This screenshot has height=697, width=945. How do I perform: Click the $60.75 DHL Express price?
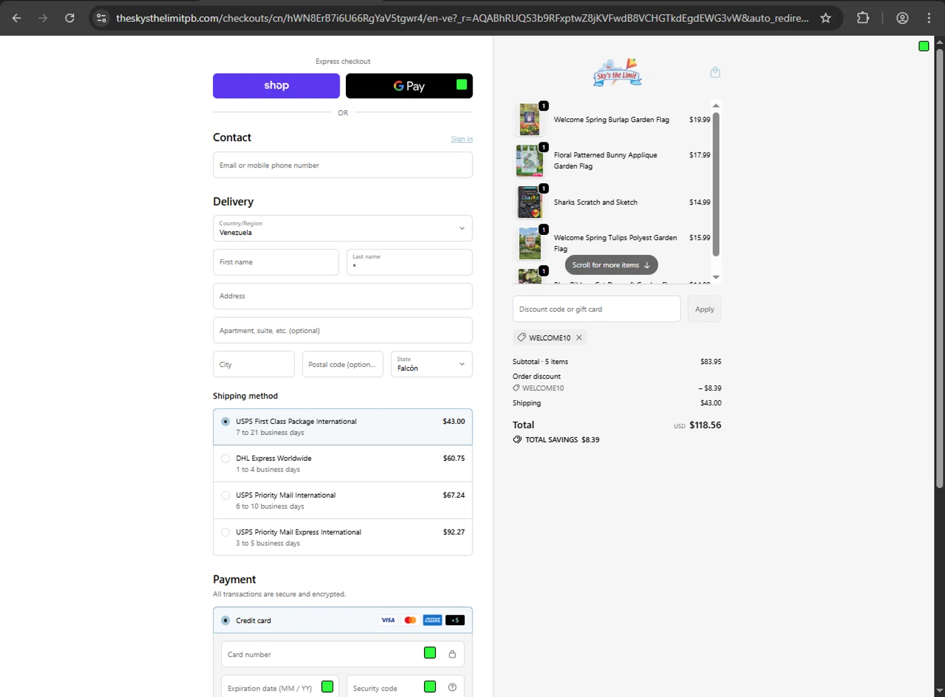454,458
